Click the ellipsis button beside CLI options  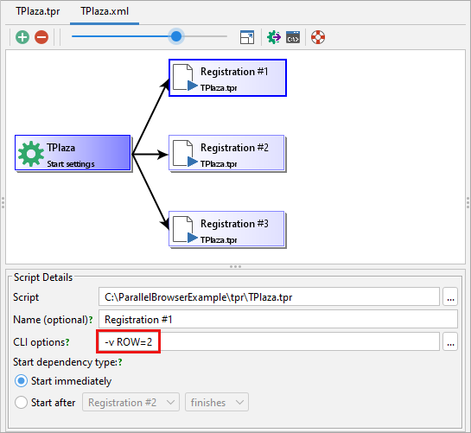point(450,341)
